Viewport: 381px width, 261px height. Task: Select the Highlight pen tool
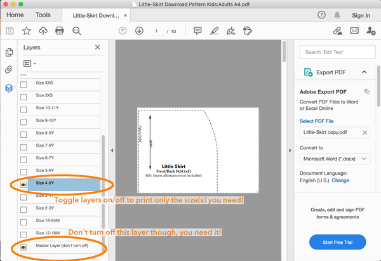[x=214, y=30]
